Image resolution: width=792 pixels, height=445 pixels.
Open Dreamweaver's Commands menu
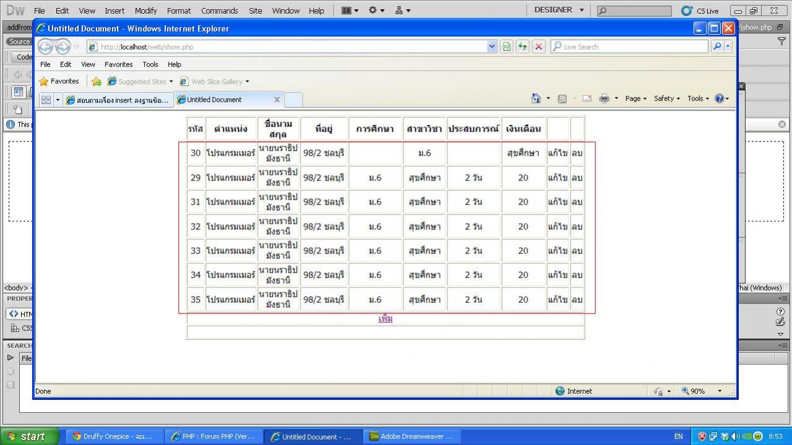coord(219,11)
